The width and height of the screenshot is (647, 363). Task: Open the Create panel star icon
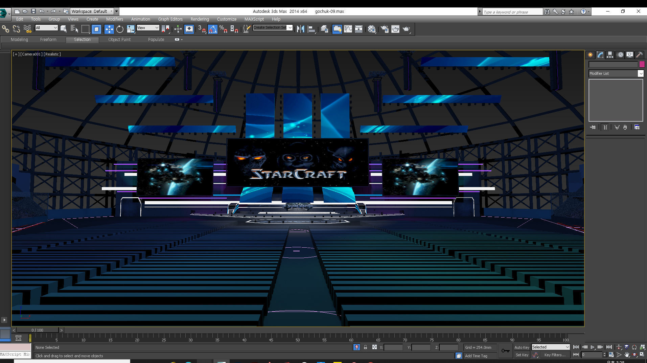point(590,55)
